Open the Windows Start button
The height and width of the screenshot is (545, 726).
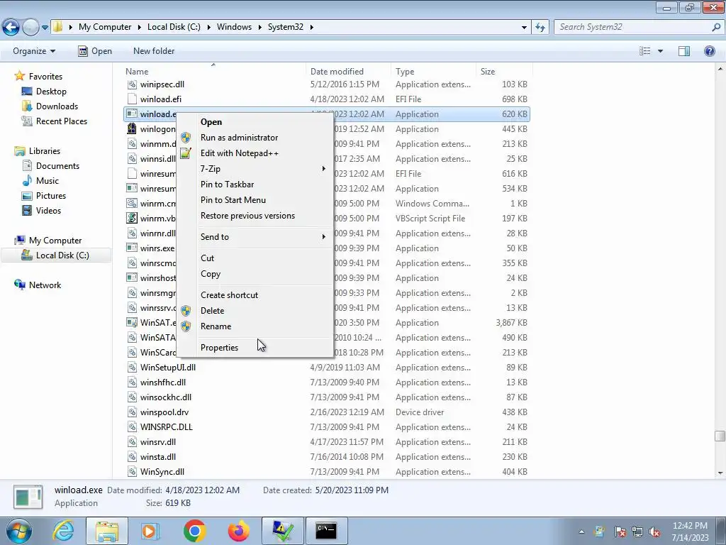(18, 532)
